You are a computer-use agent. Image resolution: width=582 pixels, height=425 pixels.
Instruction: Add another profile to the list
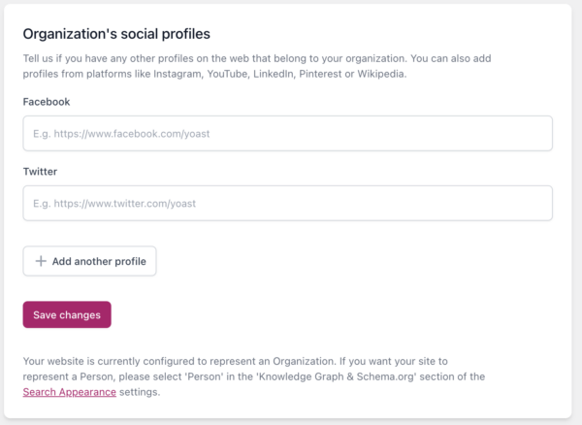89,261
